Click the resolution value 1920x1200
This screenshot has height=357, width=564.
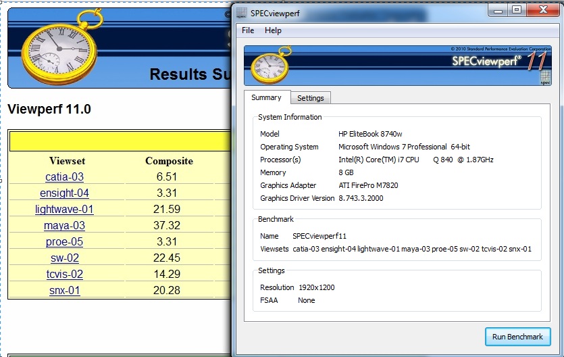click(317, 287)
